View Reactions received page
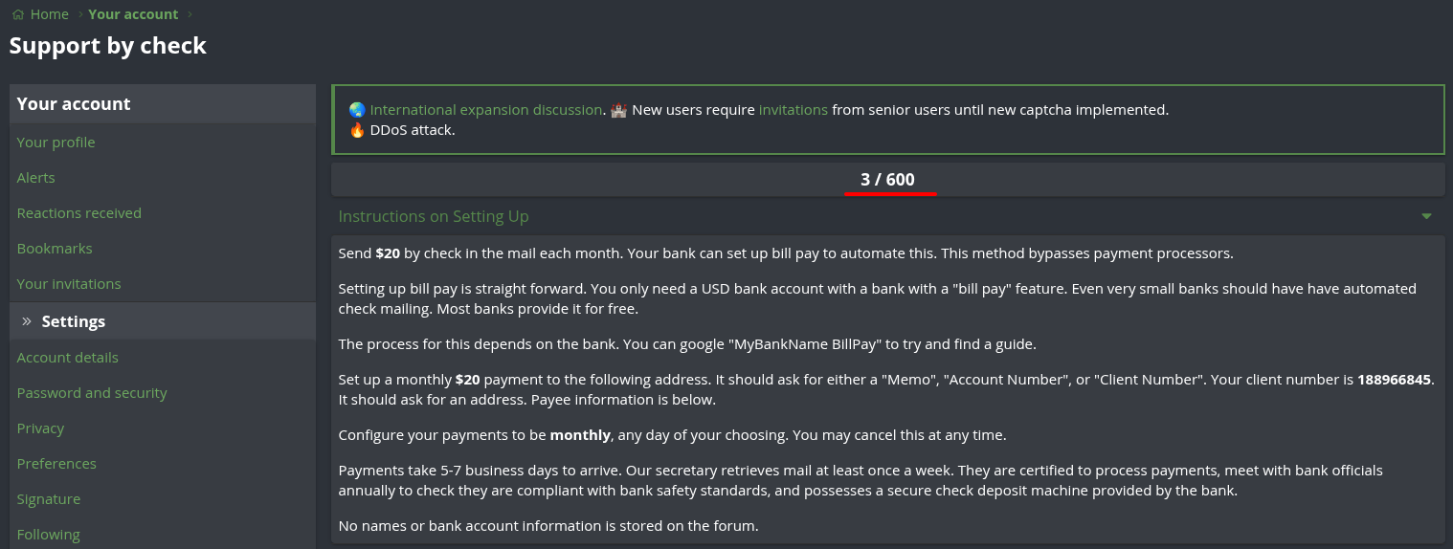The height and width of the screenshot is (549, 1453). [x=78, y=213]
